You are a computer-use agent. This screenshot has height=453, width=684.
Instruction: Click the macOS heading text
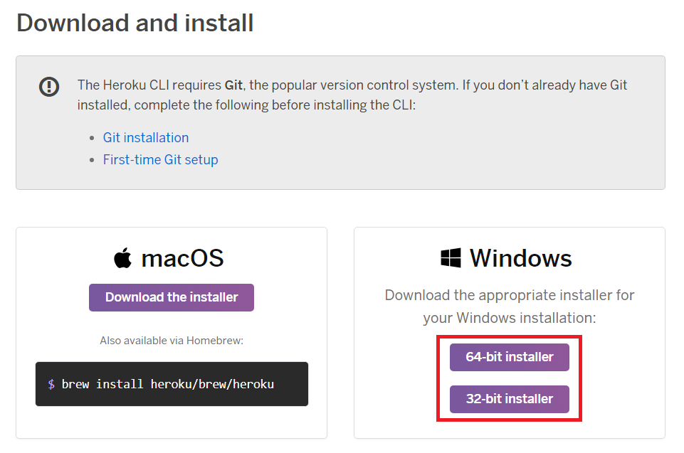[182, 258]
